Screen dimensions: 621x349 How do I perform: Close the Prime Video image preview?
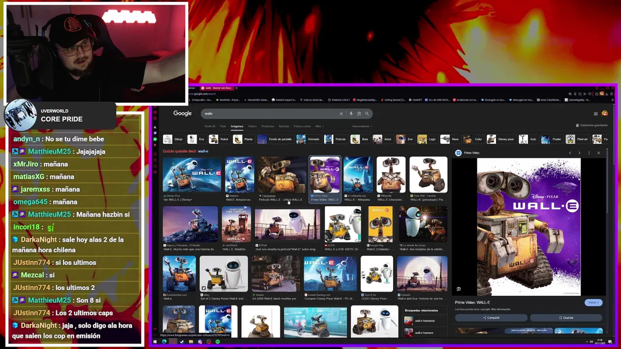tap(598, 153)
